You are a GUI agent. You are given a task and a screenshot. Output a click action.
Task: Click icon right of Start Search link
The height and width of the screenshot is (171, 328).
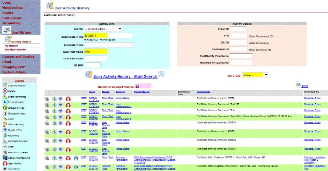pyautogui.click(x=161, y=74)
